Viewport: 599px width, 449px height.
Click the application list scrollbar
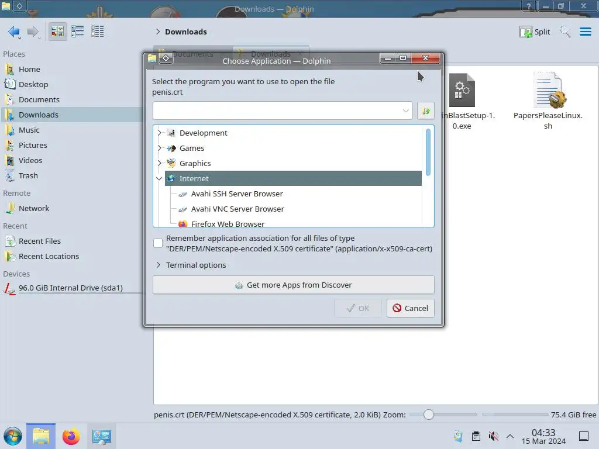point(428,153)
